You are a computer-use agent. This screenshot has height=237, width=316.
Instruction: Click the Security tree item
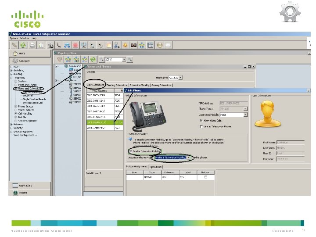pyautogui.click(x=18, y=128)
